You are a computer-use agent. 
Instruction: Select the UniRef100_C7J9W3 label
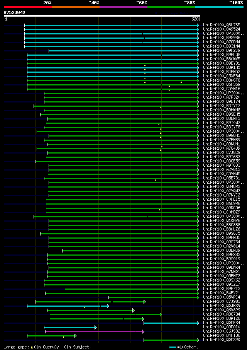(x=222, y=302)
